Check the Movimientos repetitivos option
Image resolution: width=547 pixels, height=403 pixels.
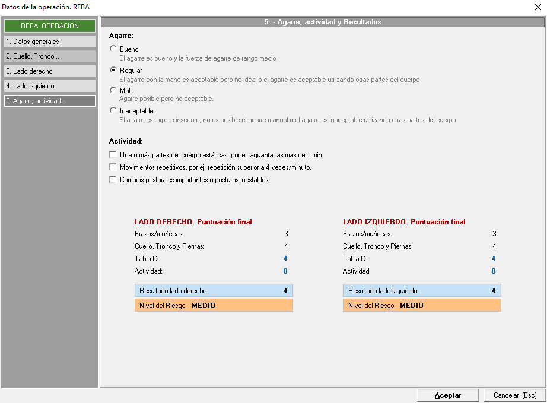(113, 167)
